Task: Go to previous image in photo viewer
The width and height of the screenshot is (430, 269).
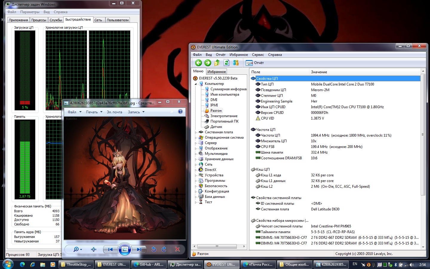Action: 110,249
